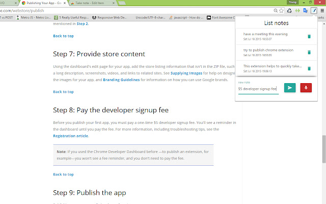The image size is (326, 204).
Task: Click the 'Step 9: Publish the app' heading
Action: (x=90, y=193)
